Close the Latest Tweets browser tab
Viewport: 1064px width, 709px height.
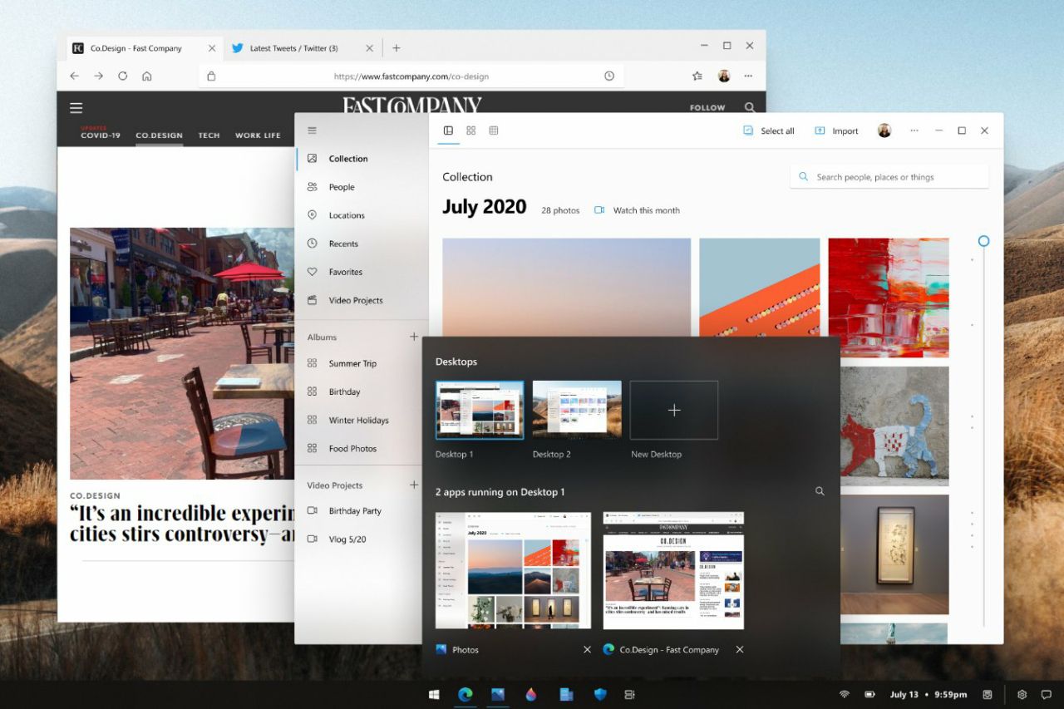point(370,48)
